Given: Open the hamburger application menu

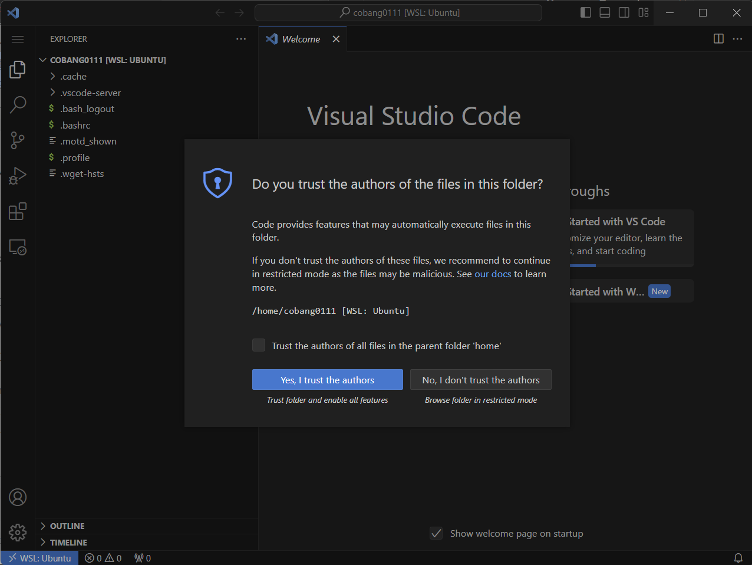Looking at the screenshot, I should point(18,39).
